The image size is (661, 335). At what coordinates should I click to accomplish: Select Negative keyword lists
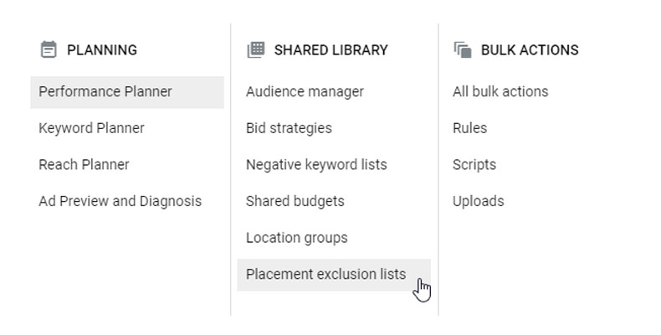316,165
